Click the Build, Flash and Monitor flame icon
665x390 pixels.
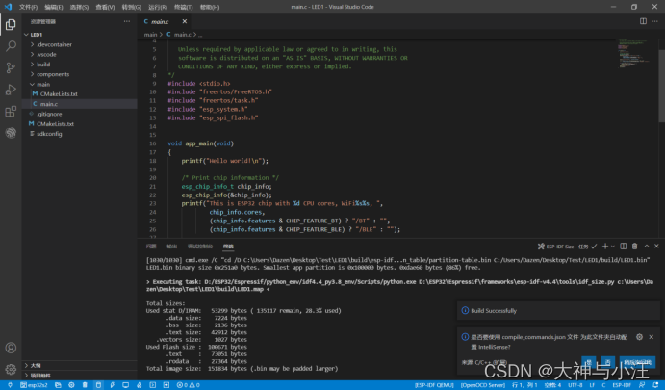pyautogui.click(x=140, y=385)
